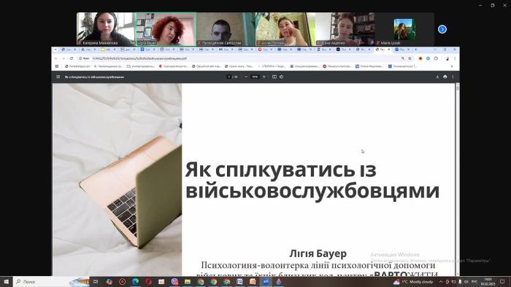The image size is (511, 287).
Task: Open PDF viewer more actions menu
Action: [453, 77]
